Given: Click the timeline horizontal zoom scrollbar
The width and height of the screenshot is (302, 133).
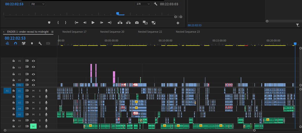Looking at the screenshot, I should 129,130.
